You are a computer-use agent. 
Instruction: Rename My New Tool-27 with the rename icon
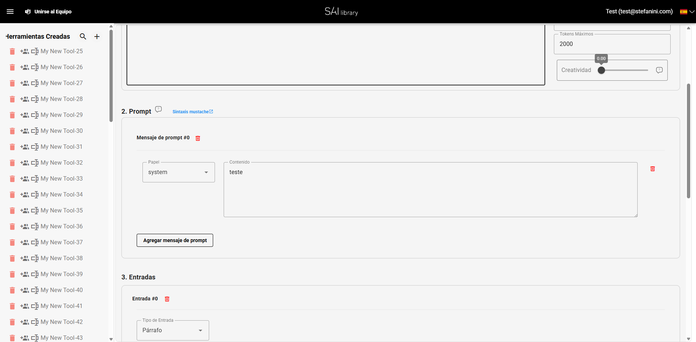point(35,83)
